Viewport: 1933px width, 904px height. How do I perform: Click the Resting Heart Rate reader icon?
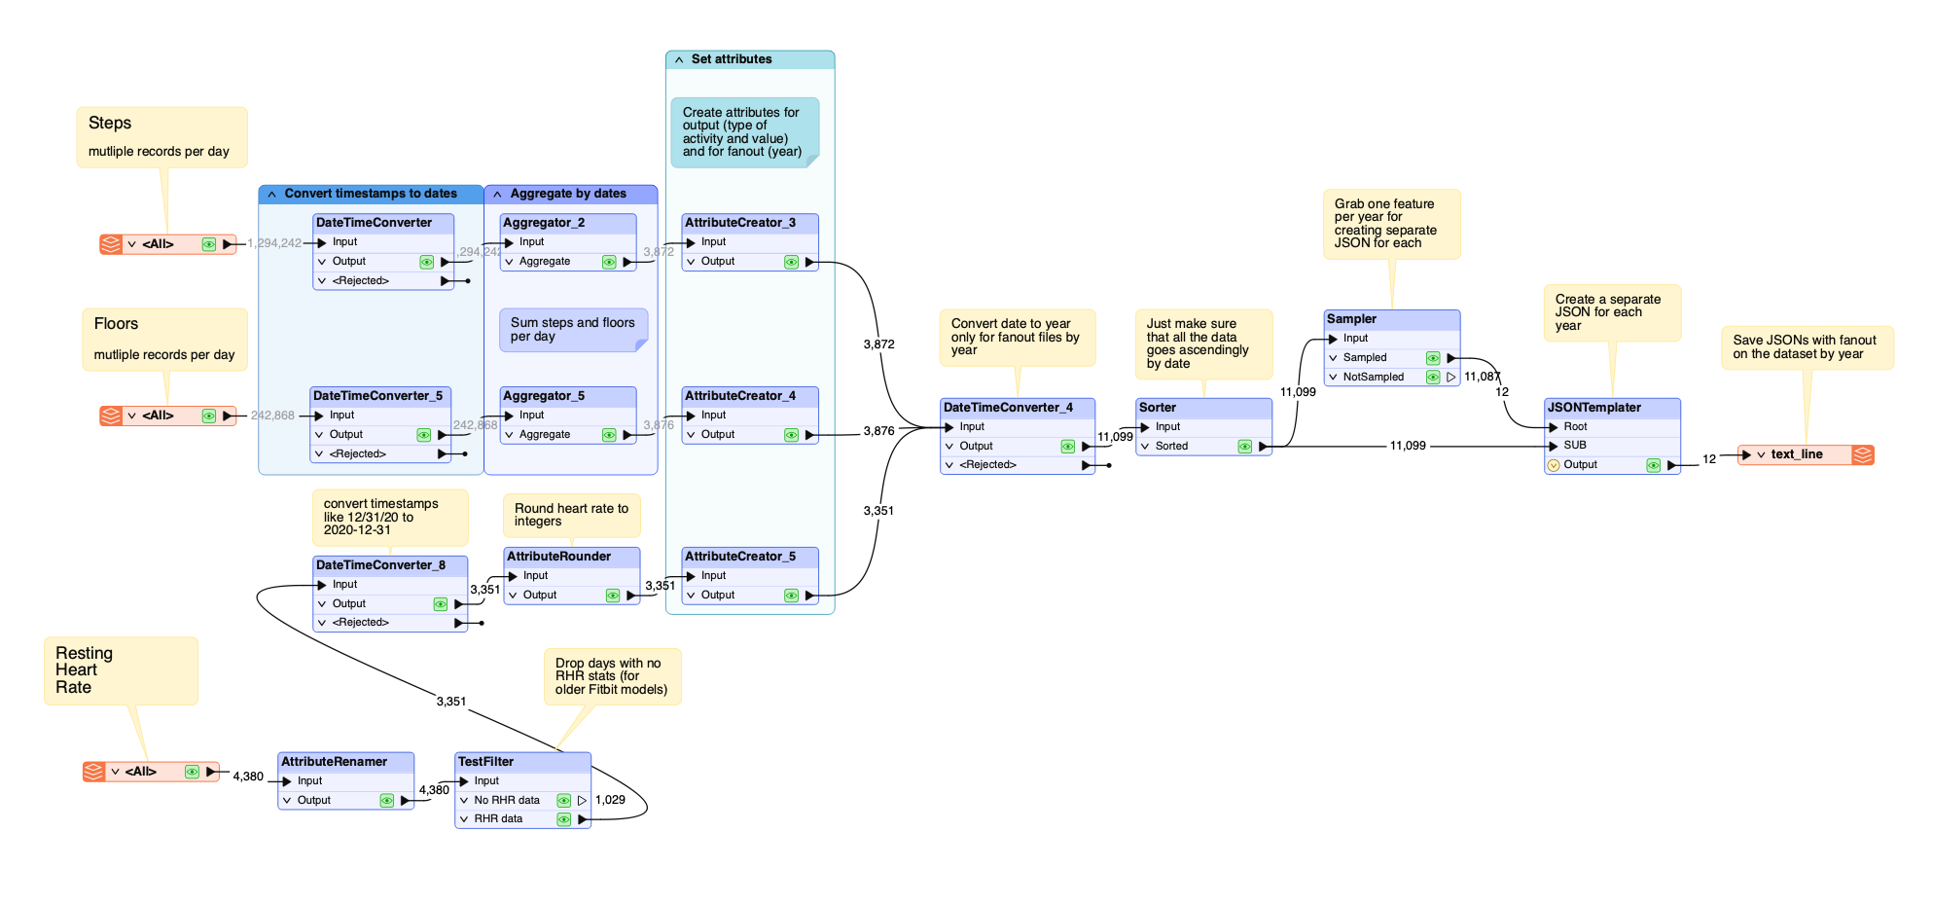coord(94,771)
